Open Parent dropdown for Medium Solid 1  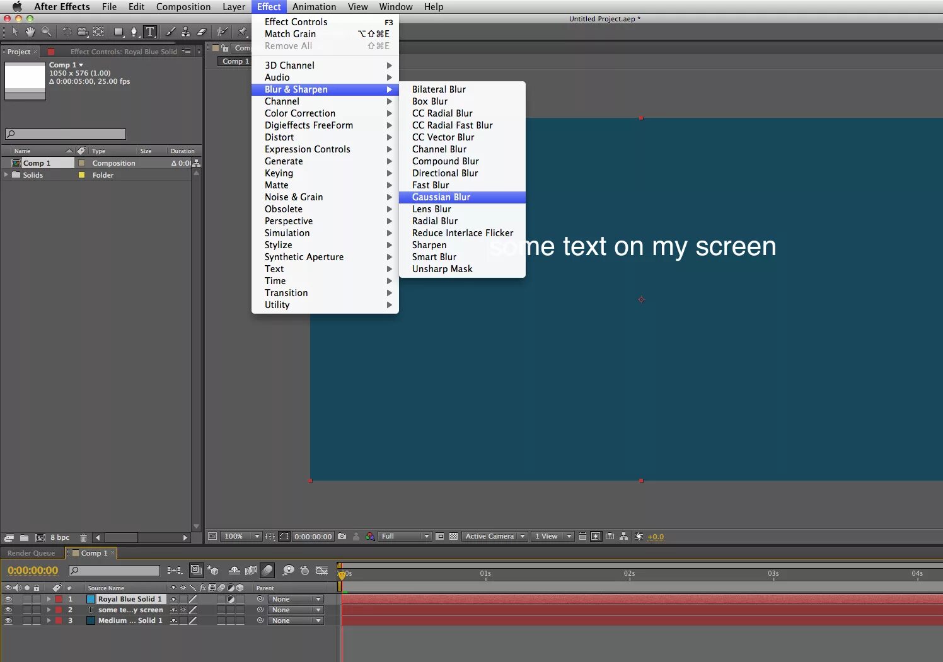tap(296, 620)
